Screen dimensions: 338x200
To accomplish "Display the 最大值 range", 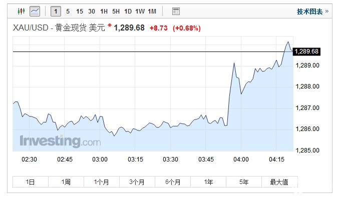I will point(279,182).
